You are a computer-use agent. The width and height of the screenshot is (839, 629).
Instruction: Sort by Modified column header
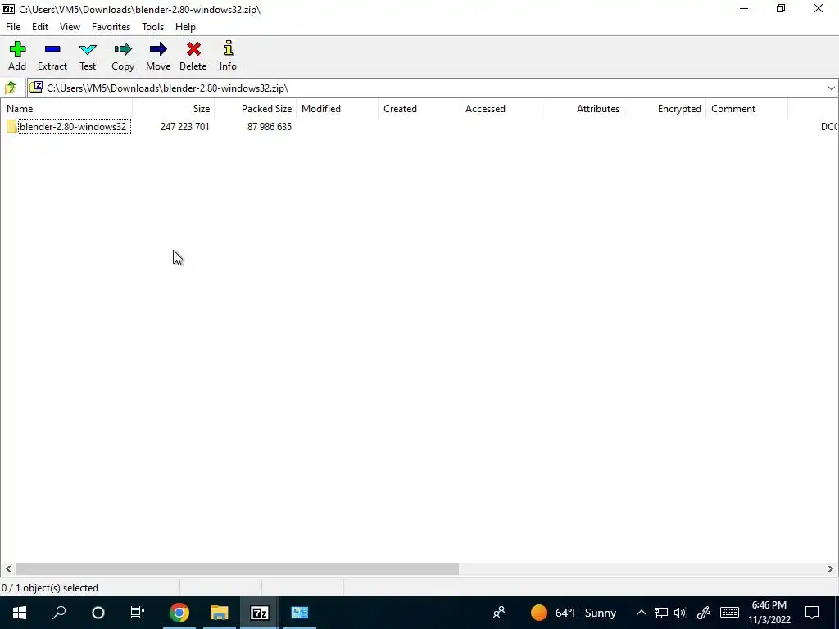(337, 109)
